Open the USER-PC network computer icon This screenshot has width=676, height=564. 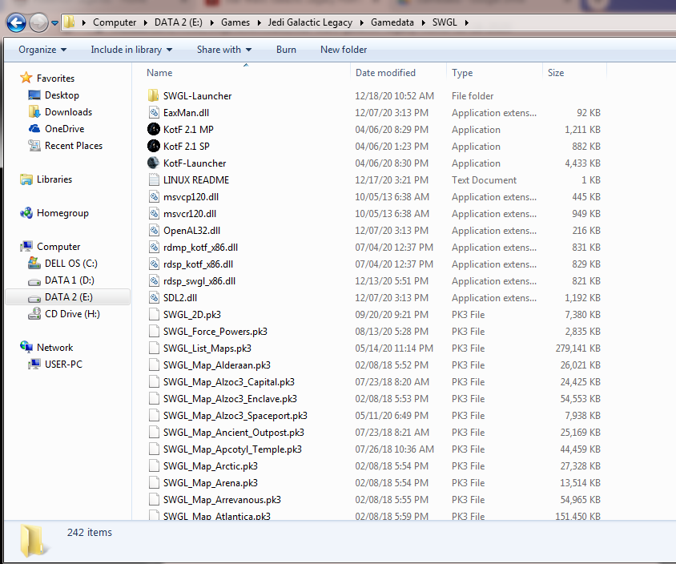click(x=34, y=364)
